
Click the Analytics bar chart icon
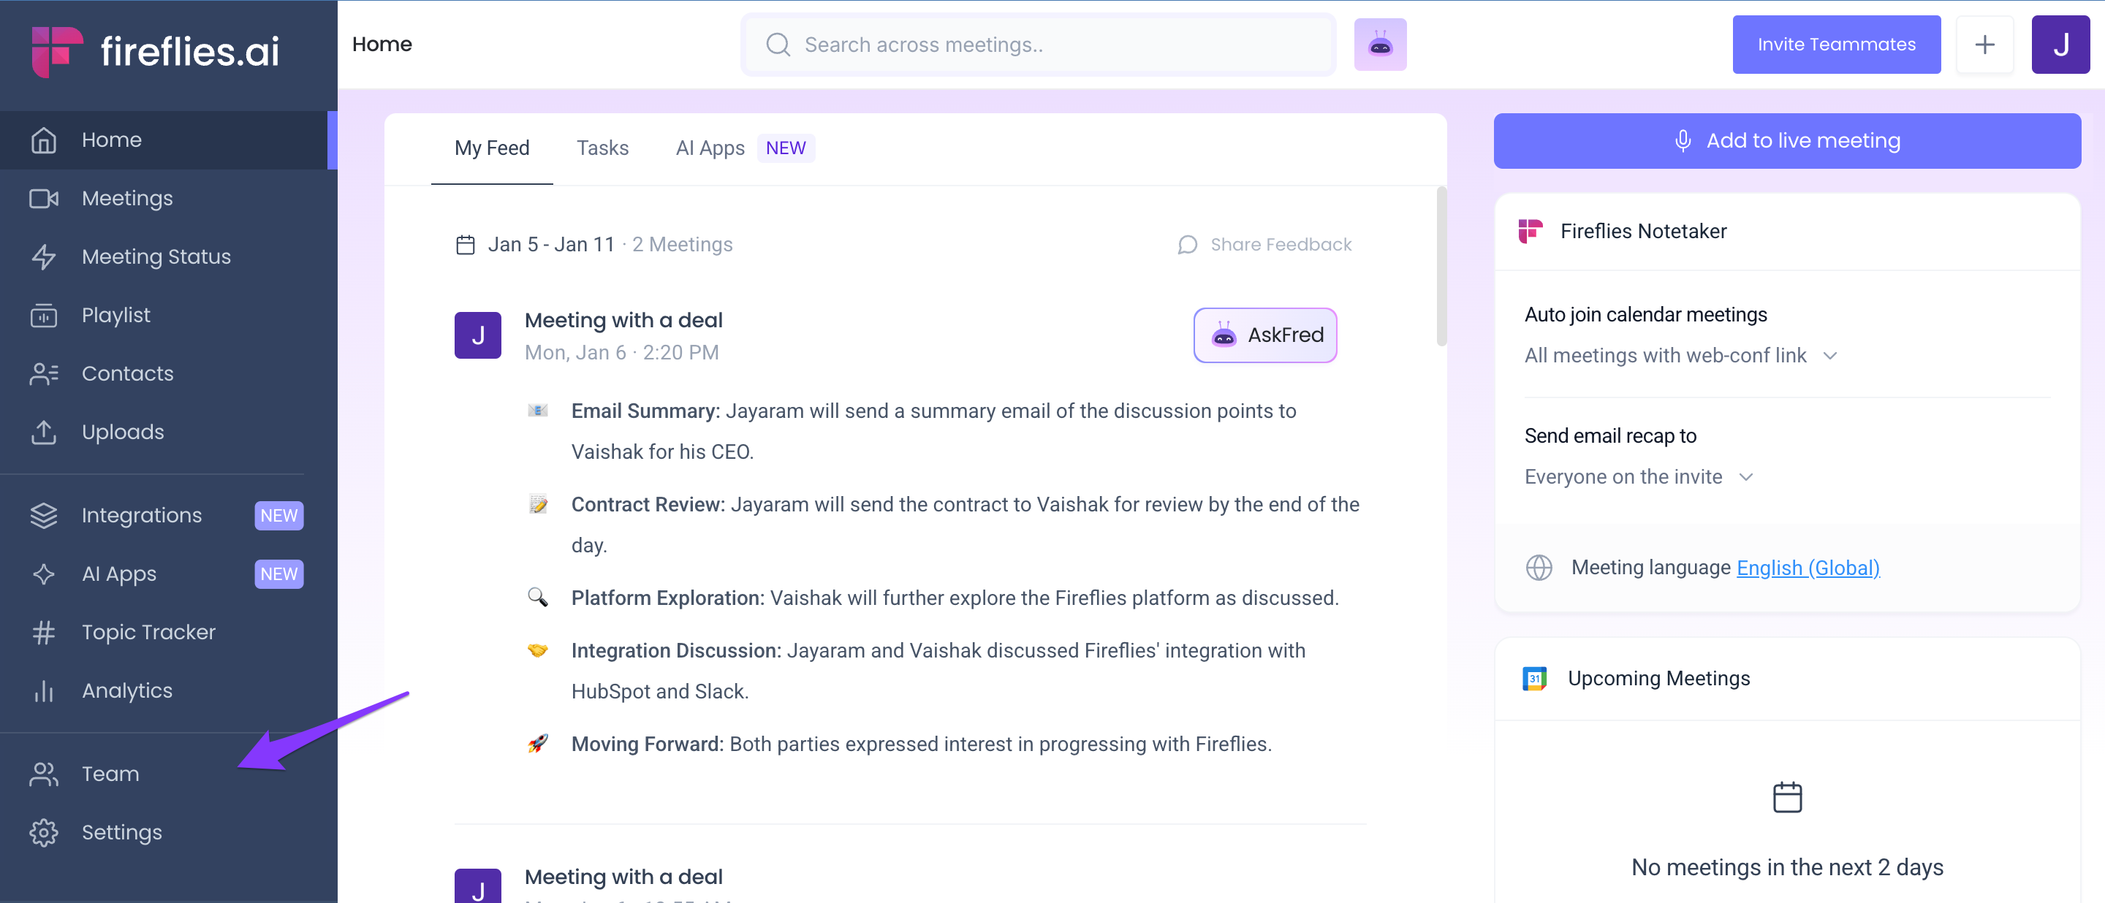[x=43, y=690]
